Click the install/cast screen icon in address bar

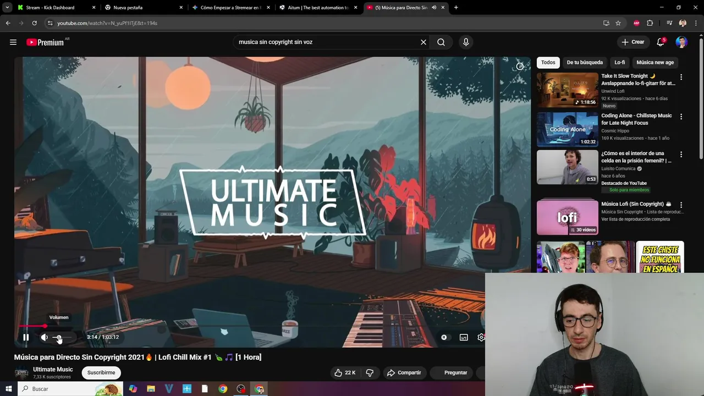coord(606,23)
